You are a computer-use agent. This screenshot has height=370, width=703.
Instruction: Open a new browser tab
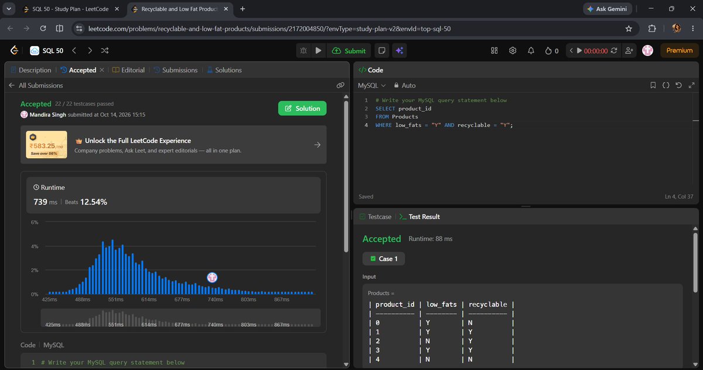(x=243, y=9)
